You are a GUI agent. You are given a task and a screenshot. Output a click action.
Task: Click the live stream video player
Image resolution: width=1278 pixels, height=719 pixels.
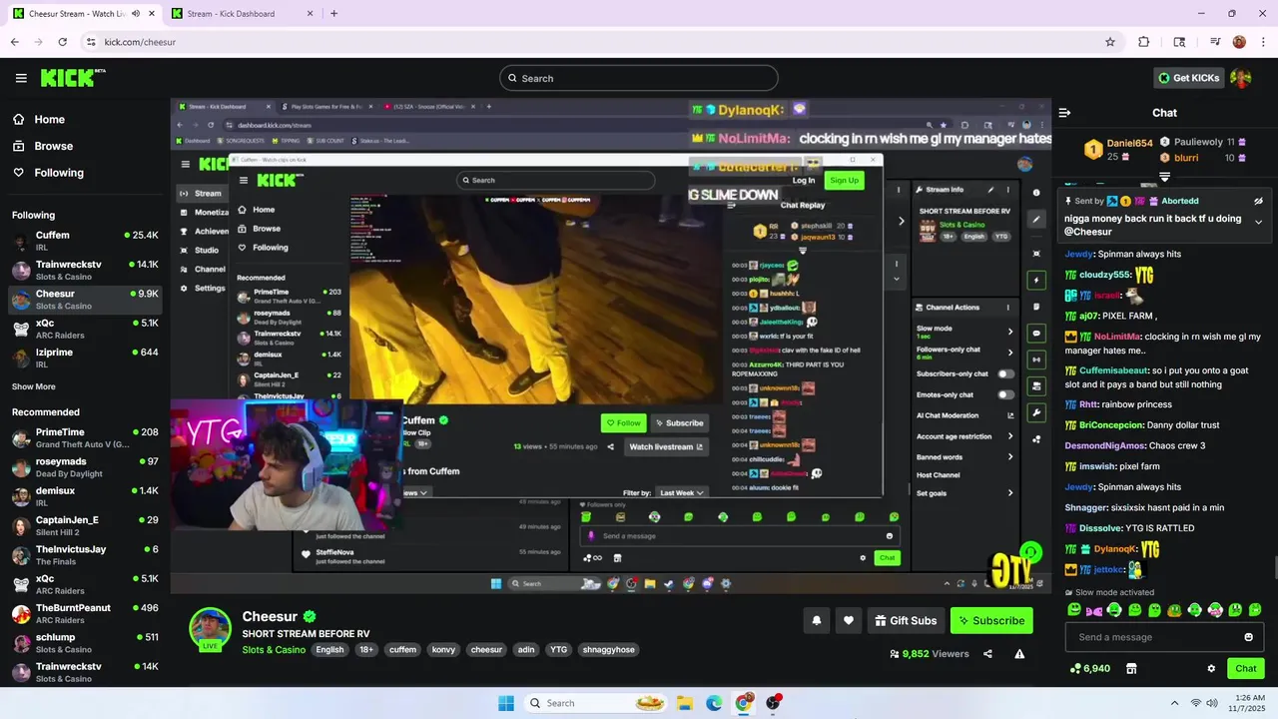611,348
